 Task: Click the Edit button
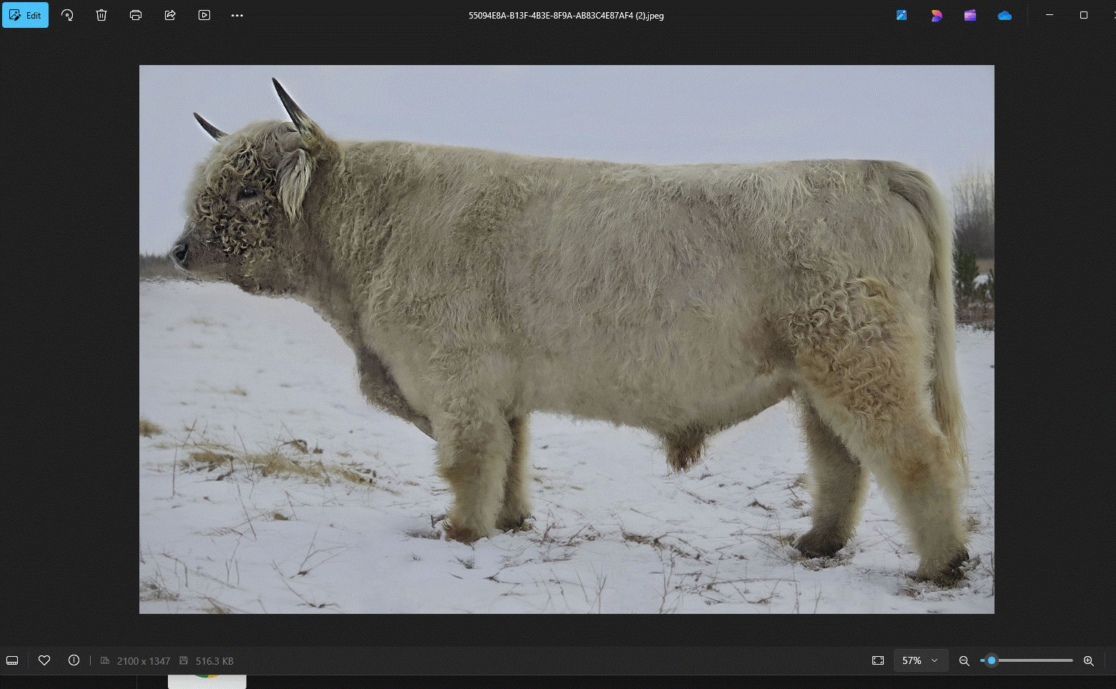click(x=25, y=15)
